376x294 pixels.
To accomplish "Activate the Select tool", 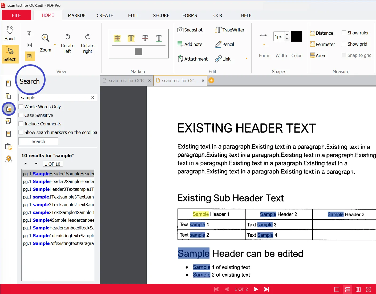I will [10, 54].
